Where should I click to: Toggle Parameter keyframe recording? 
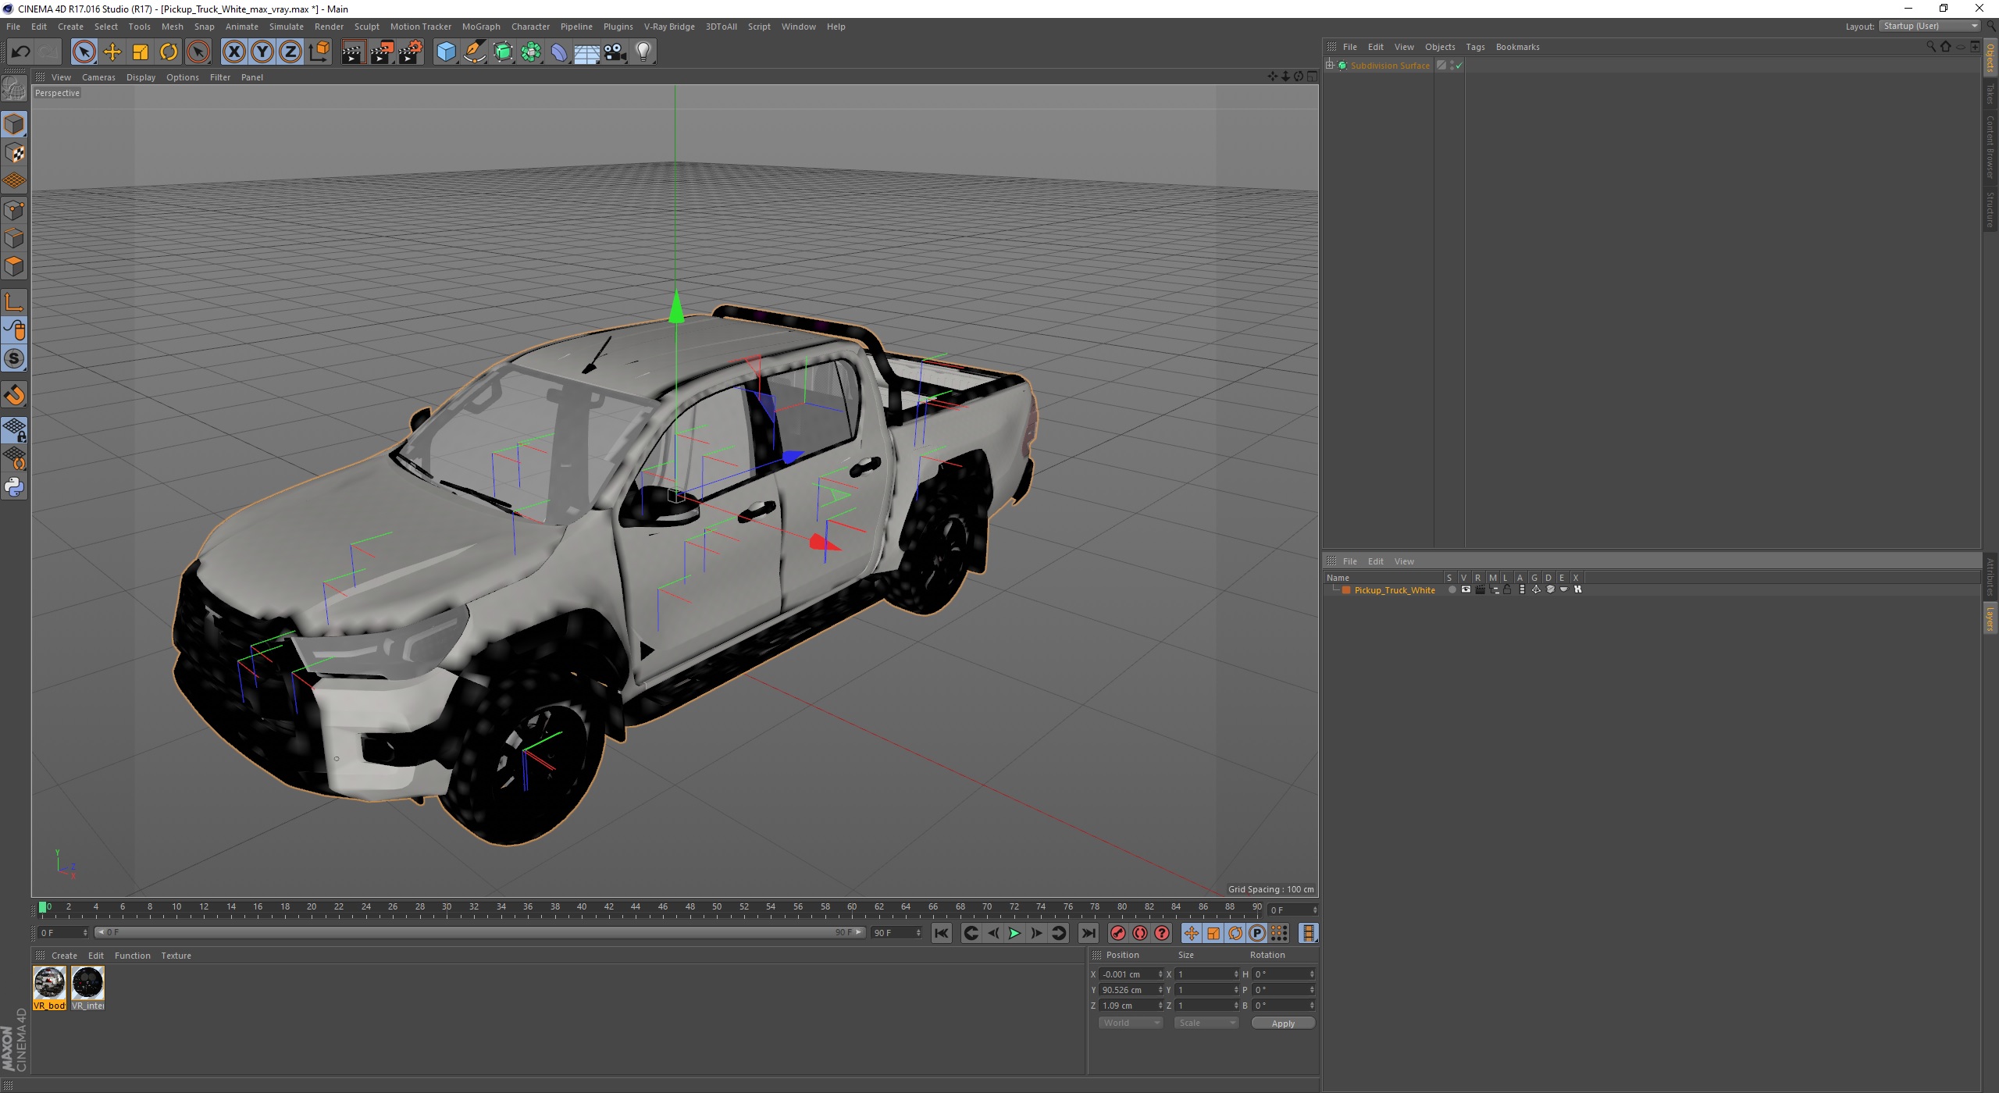tap(1256, 933)
